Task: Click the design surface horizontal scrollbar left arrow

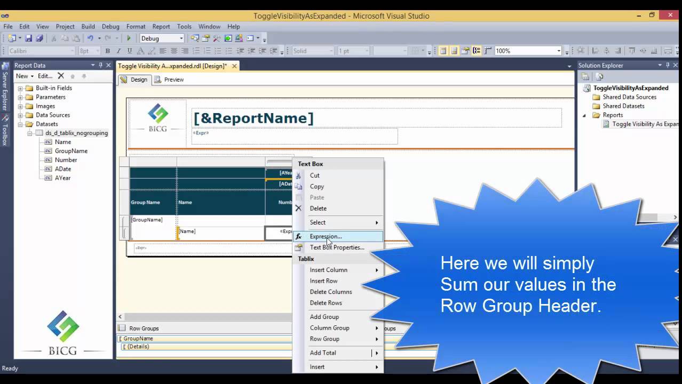Action: click(x=120, y=317)
